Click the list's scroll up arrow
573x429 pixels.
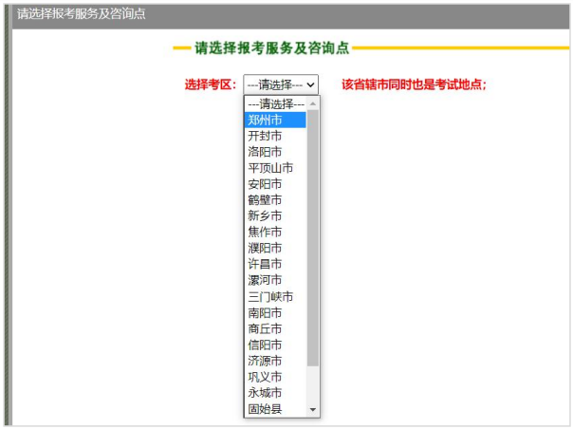(x=313, y=103)
